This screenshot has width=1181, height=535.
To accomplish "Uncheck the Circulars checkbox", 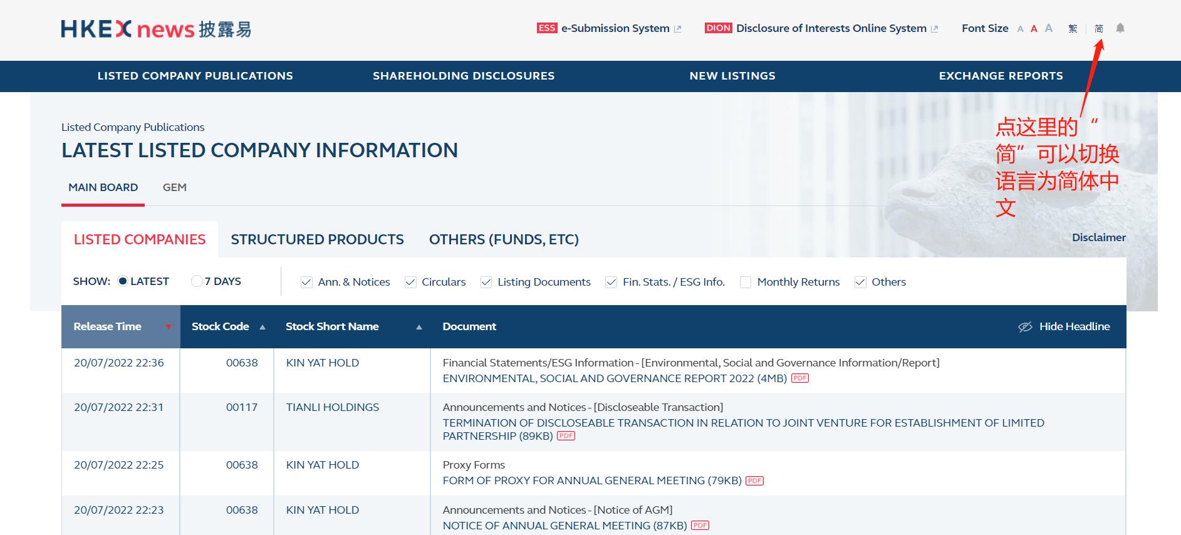I will pyautogui.click(x=411, y=282).
